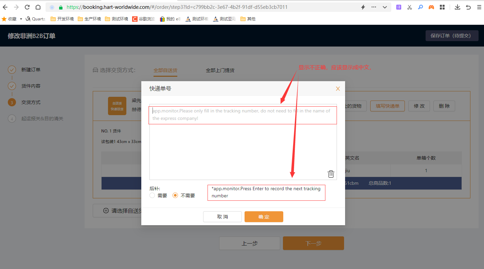Expand the address bar dropdown chevron
The width and height of the screenshot is (484, 269).
click(x=384, y=7)
